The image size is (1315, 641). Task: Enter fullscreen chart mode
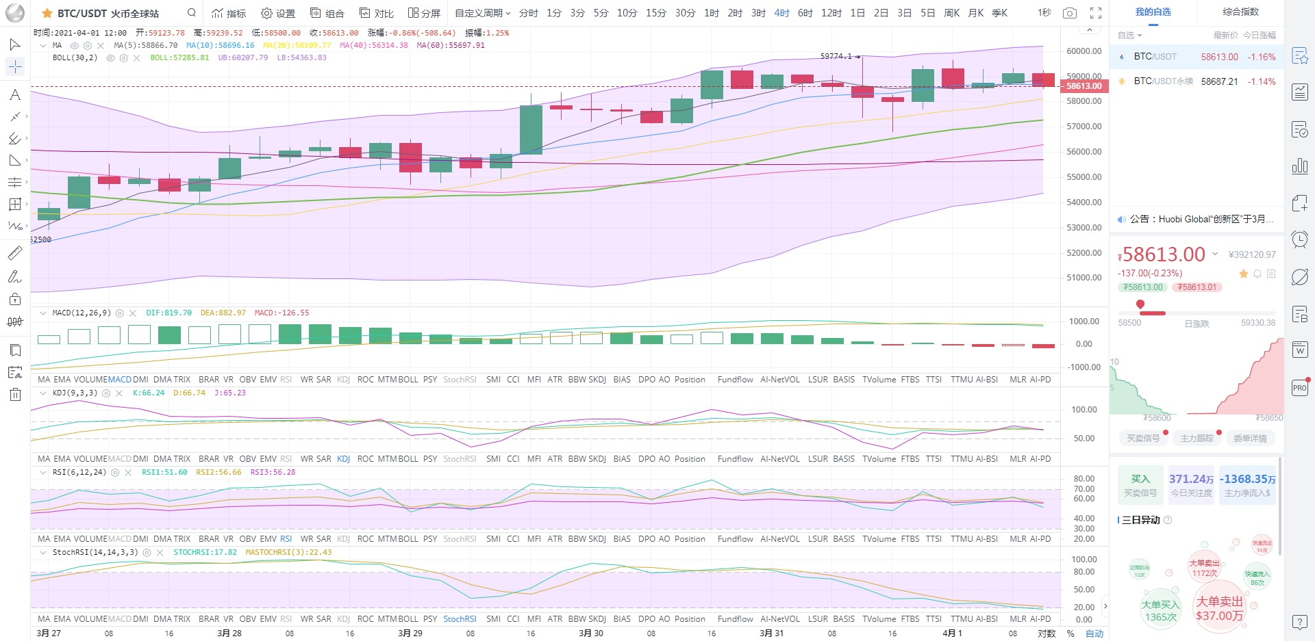(1096, 13)
